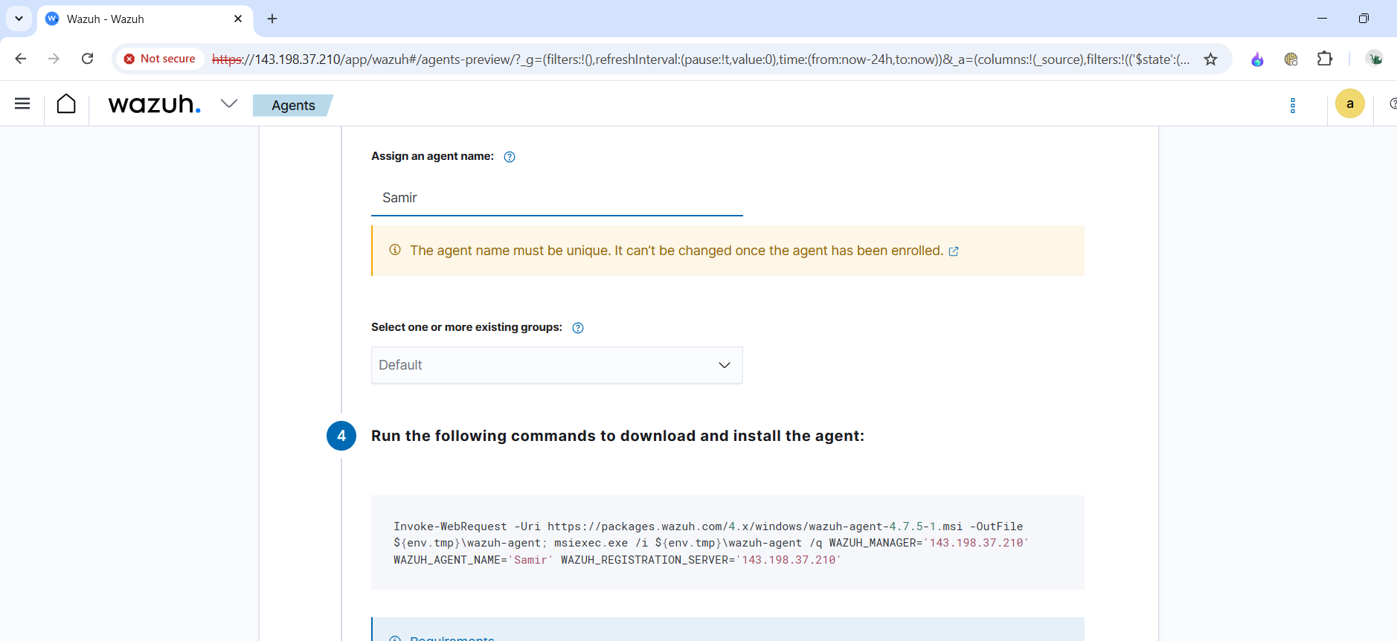
Task: Select the Agents breadcrumb tab
Action: pyautogui.click(x=293, y=106)
